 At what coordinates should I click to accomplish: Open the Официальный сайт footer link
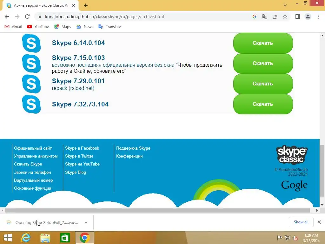(33, 148)
